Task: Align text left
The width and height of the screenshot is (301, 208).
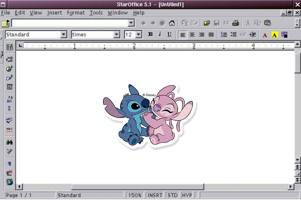Action: click(x=183, y=35)
